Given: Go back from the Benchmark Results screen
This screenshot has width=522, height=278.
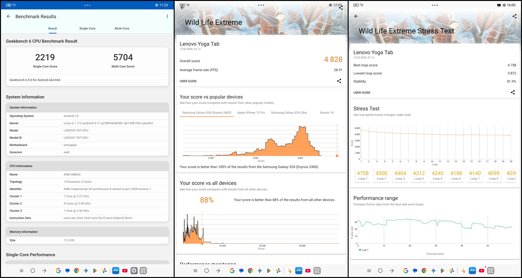Looking at the screenshot, I should [9, 16].
